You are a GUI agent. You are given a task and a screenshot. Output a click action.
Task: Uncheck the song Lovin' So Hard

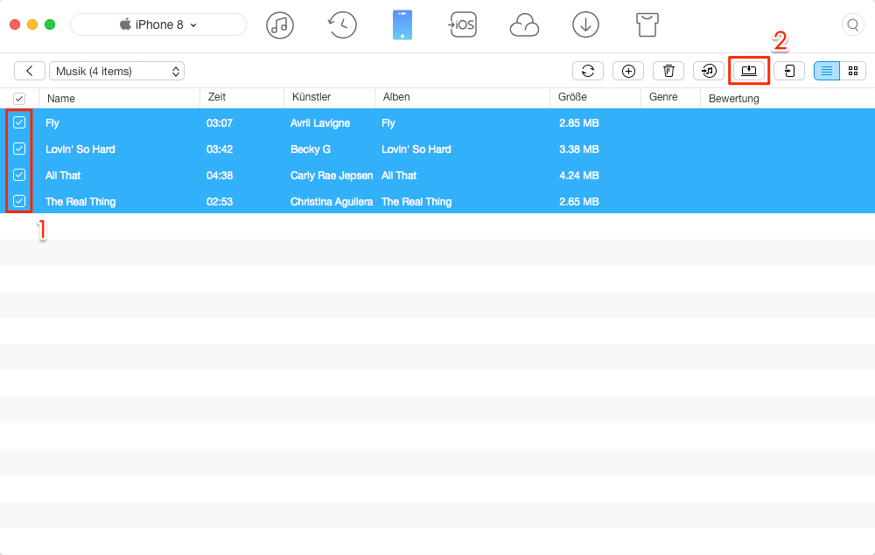pyautogui.click(x=19, y=149)
